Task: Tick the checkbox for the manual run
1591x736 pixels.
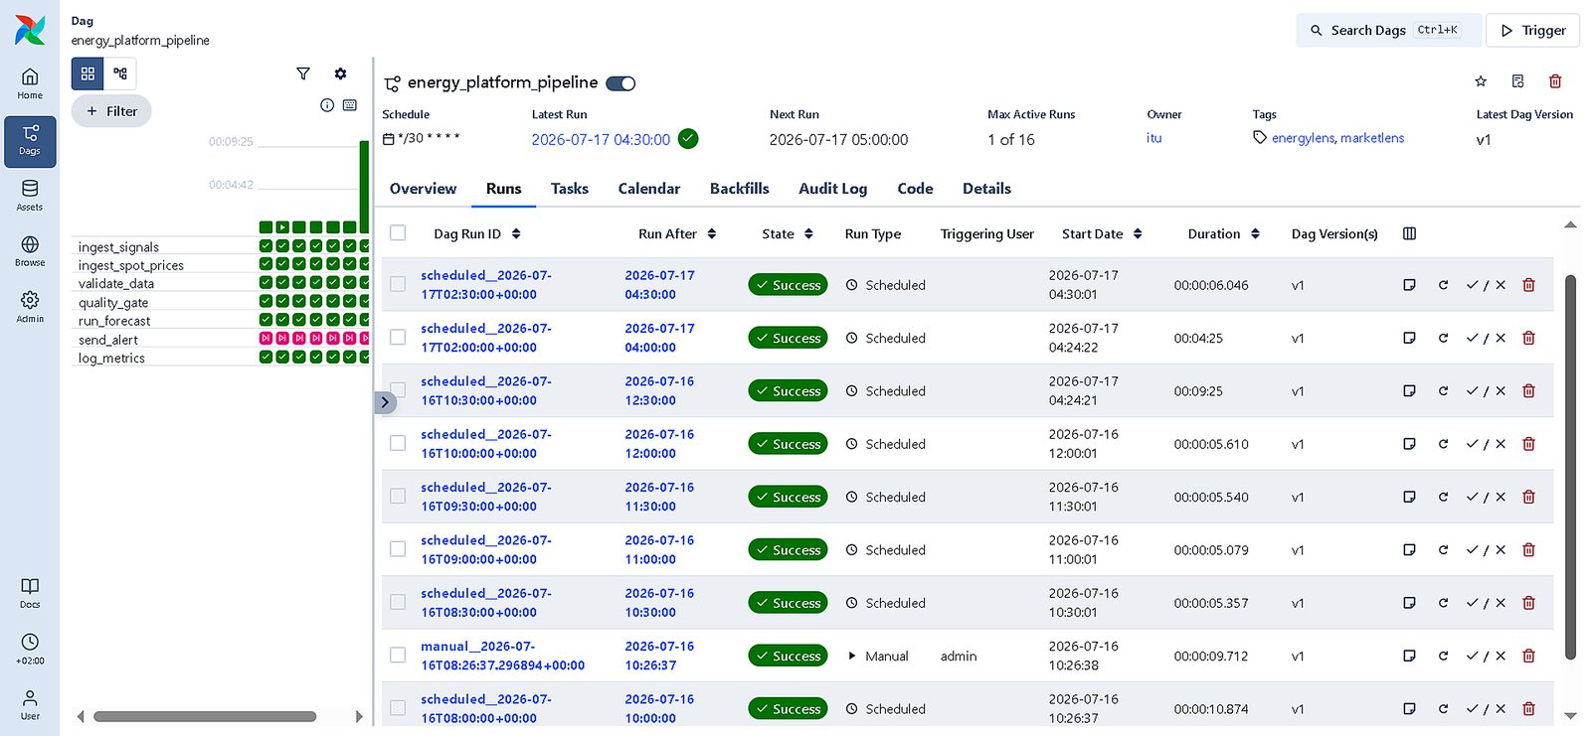Action: 398,655
